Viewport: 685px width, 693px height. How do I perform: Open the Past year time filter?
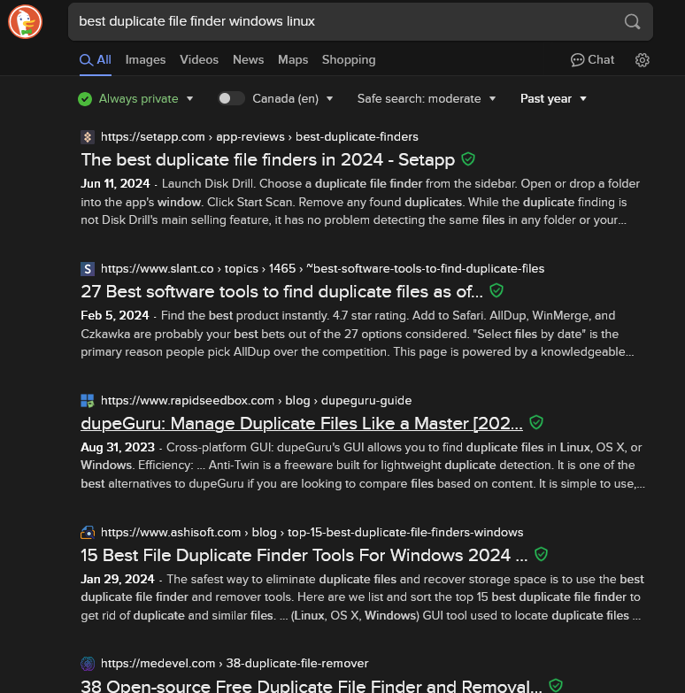pyautogui.click(x=553, y=98)
